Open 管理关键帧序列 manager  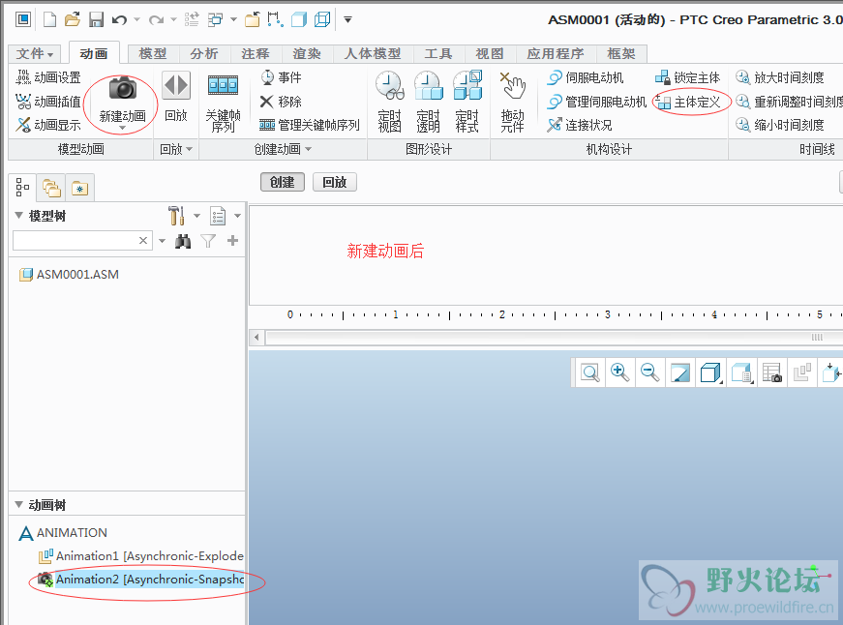click(x=310, y=125)
